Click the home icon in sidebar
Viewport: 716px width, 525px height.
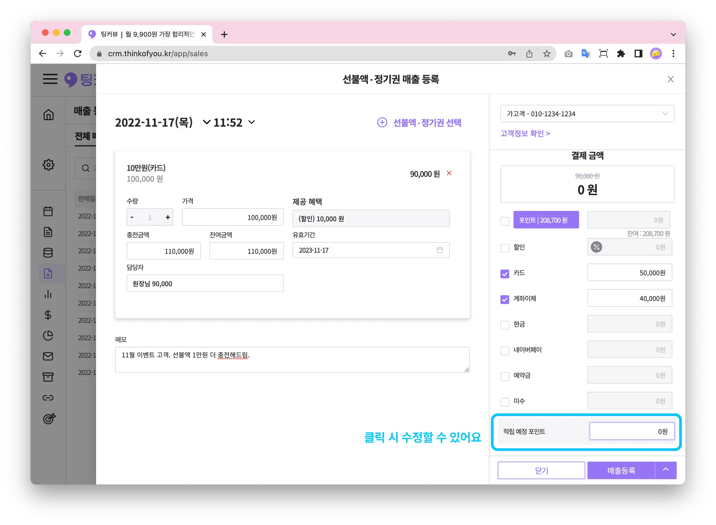pyautogui.click(x=48, y=115)
